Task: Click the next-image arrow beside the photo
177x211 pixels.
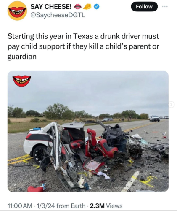Action: tap(171, 105)
